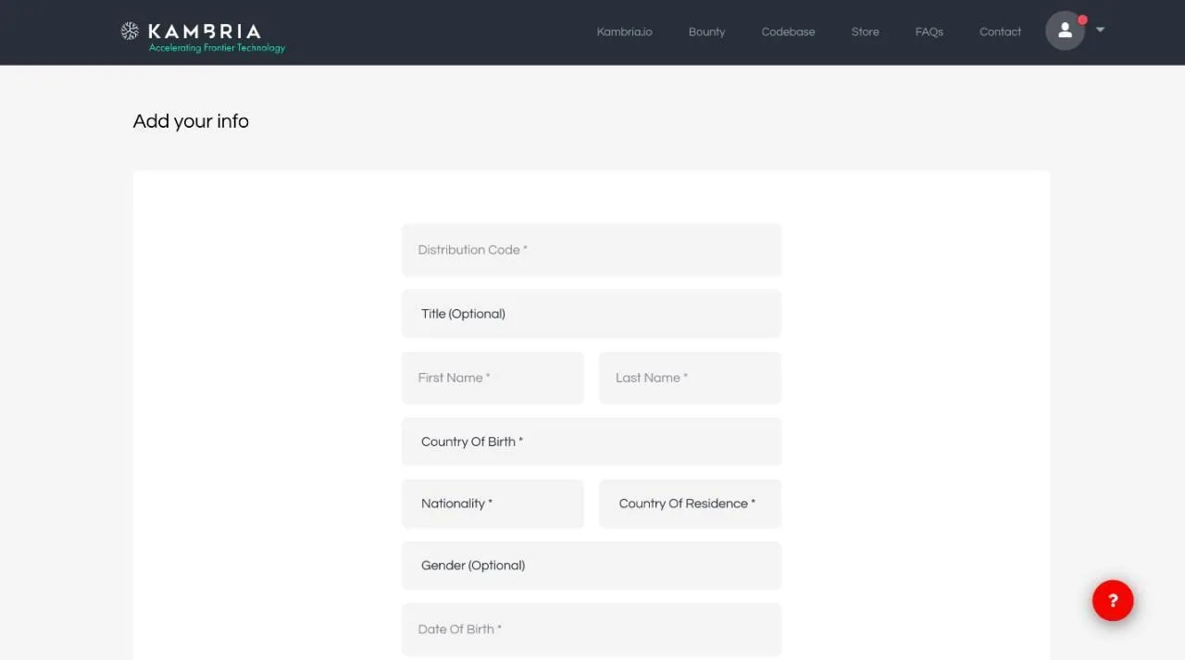Select the Date Of Birth field

coord(592,629)
